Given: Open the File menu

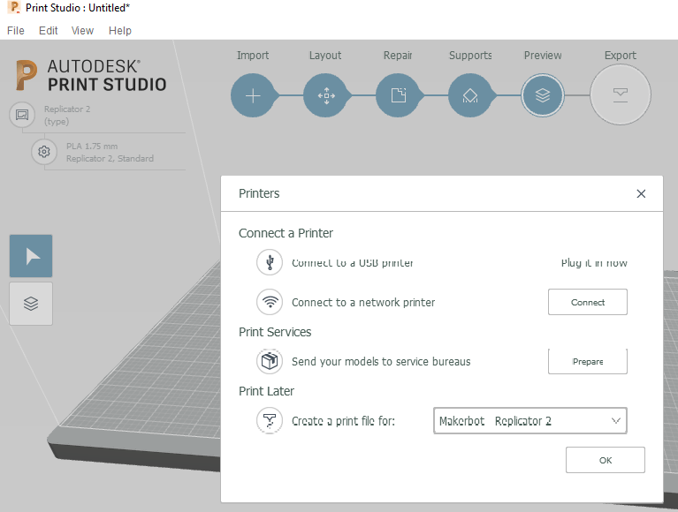Looking at the screenshot, I should coord(16,30).
